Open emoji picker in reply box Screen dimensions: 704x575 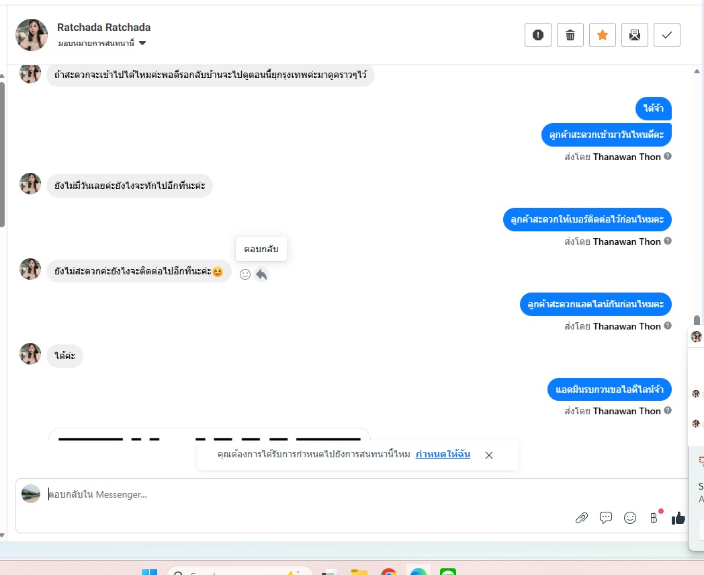[630, 518]
